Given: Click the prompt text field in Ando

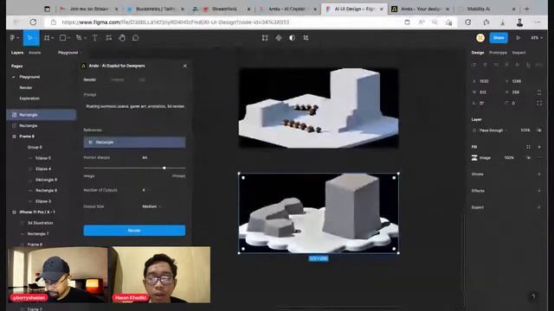Looking at the screenshot, I should tap(134, 106).
